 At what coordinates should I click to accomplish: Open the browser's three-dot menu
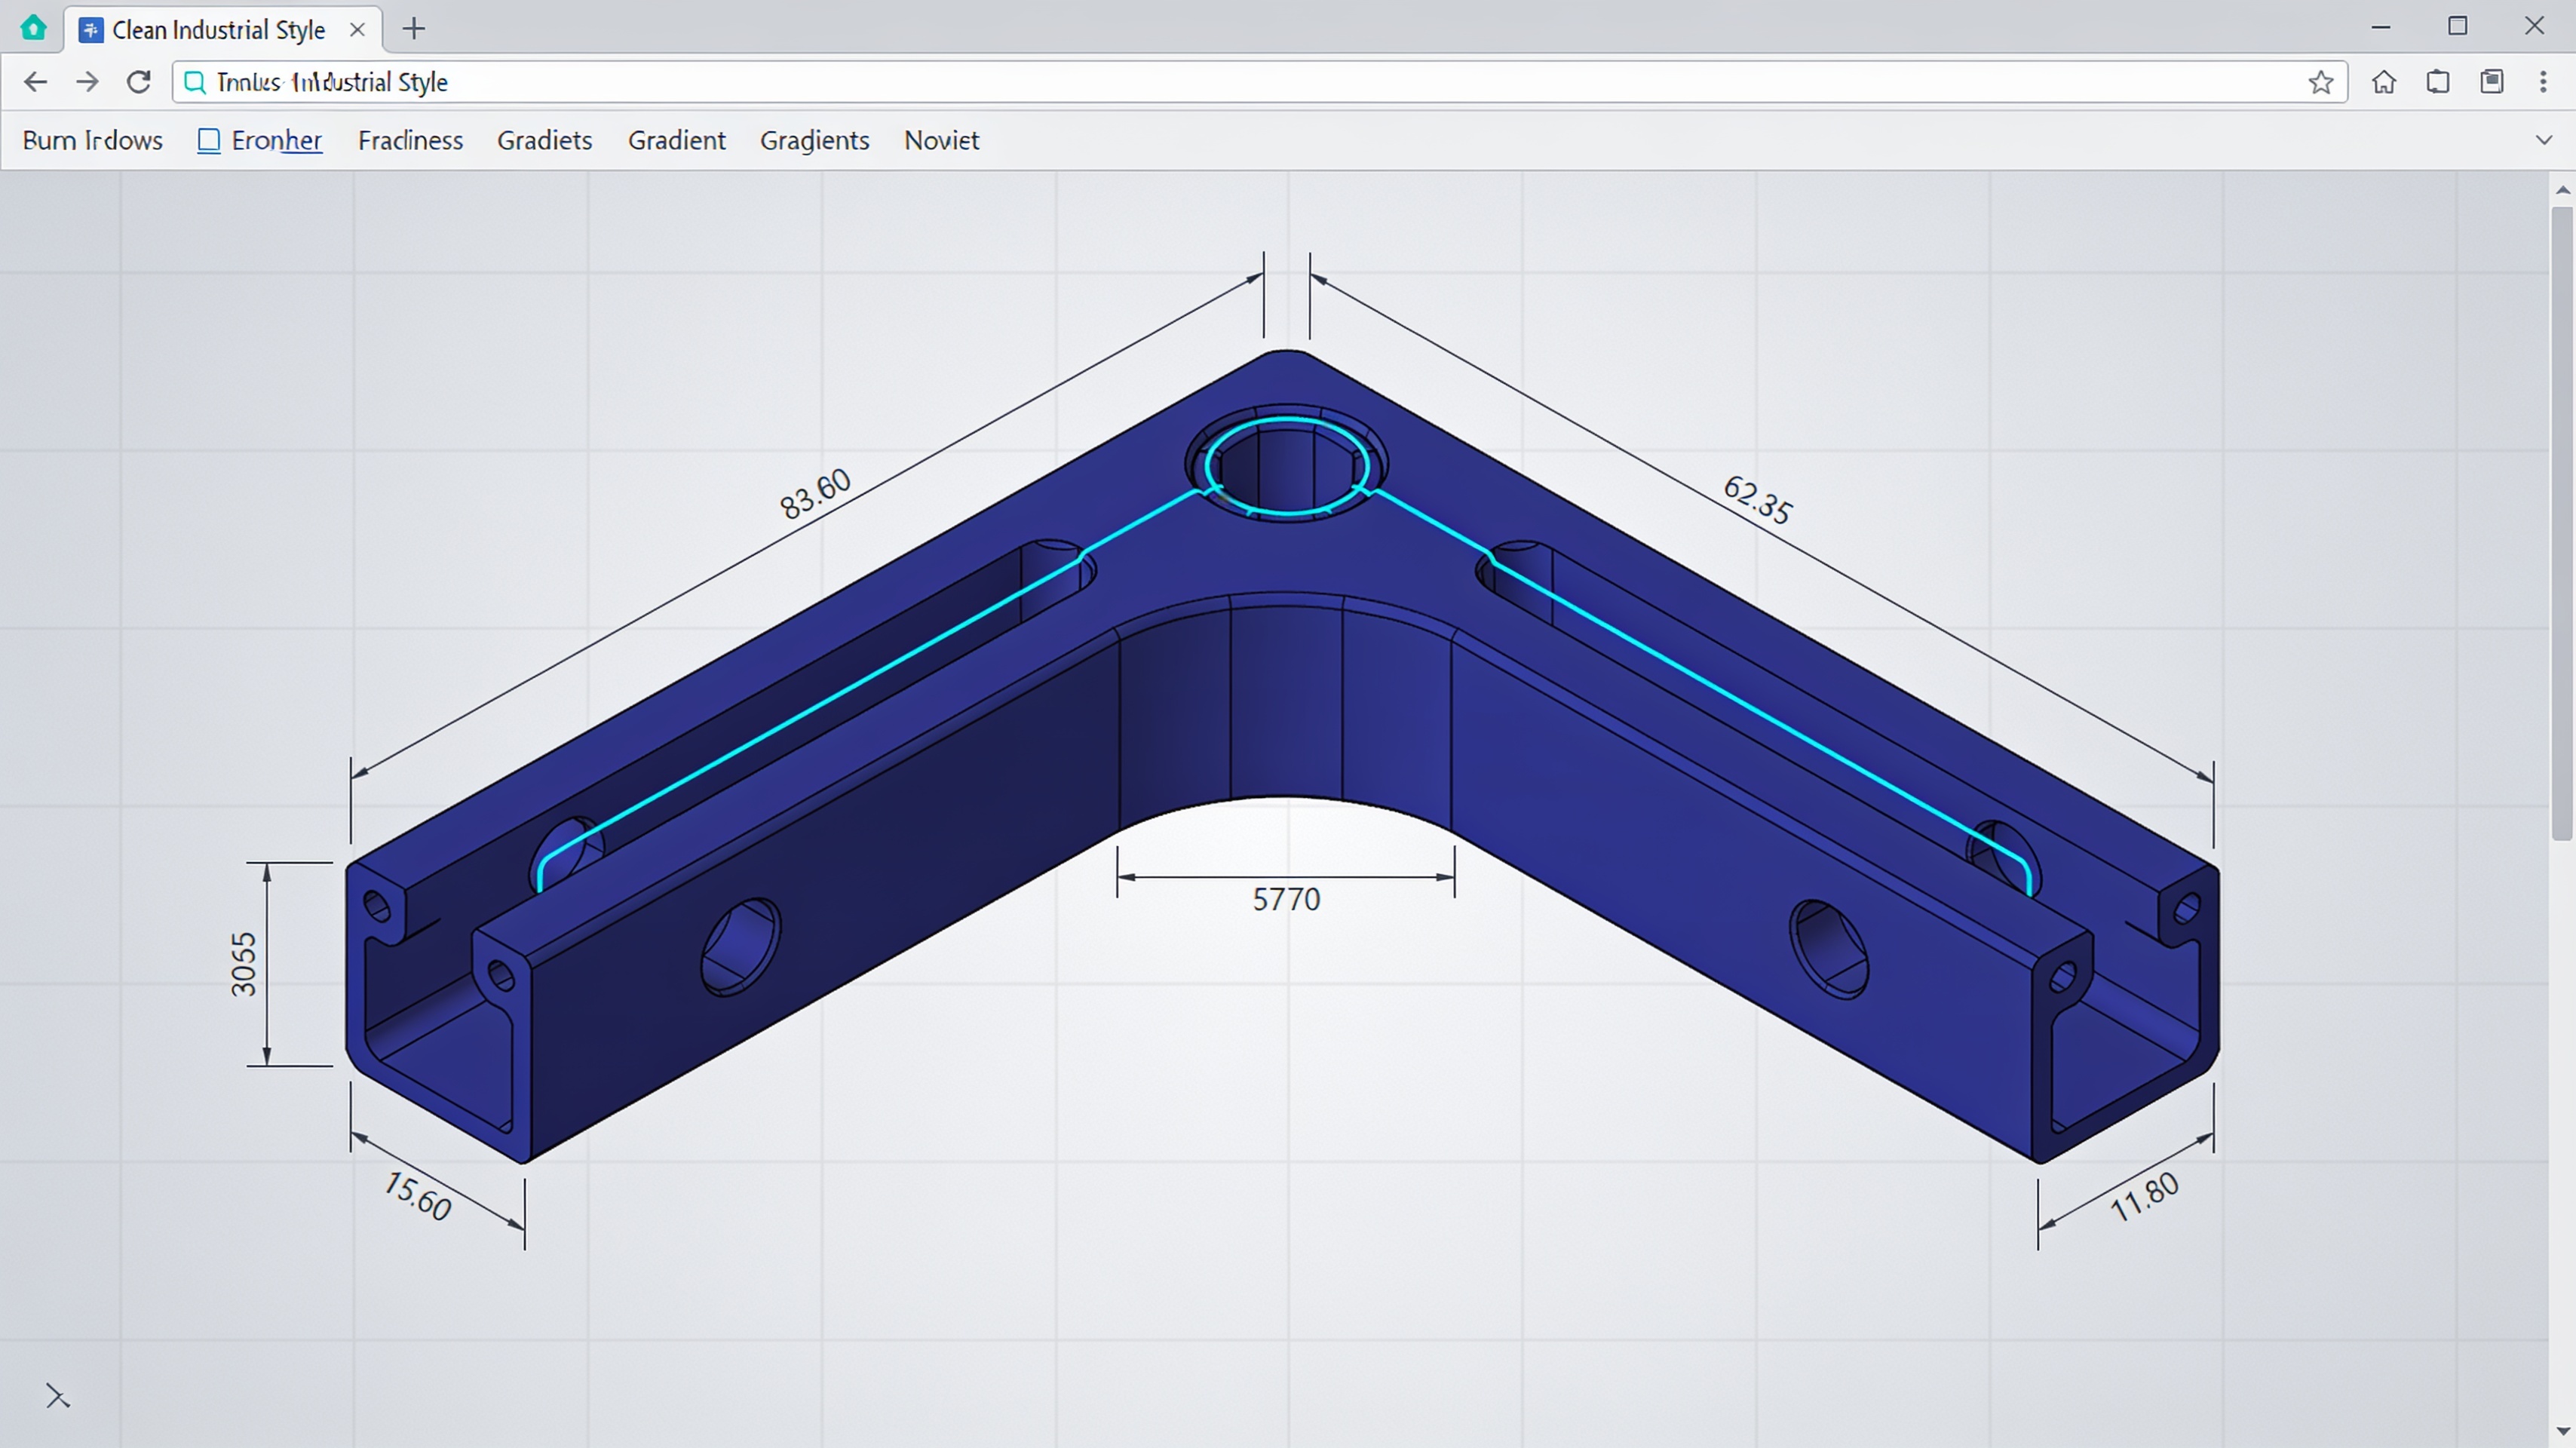click(2543, 82)
